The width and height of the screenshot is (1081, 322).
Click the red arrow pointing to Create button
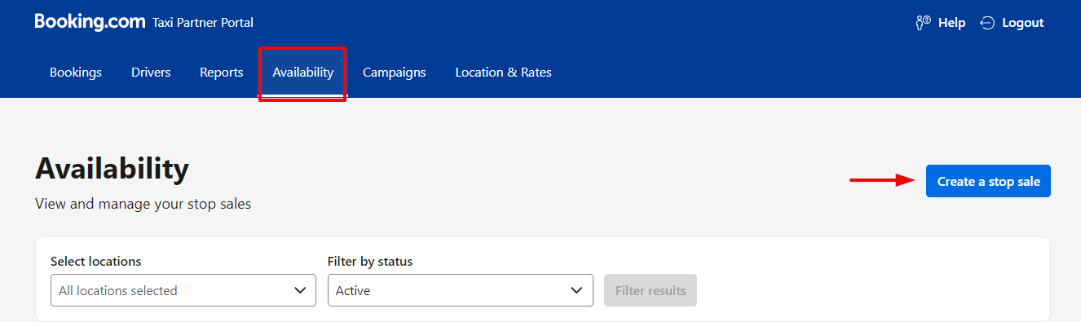coord(883,180)
